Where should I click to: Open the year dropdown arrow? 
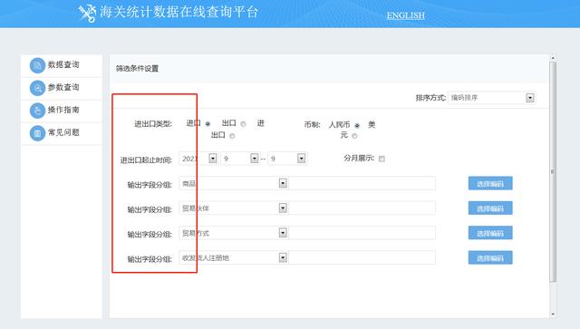point(213,159)
